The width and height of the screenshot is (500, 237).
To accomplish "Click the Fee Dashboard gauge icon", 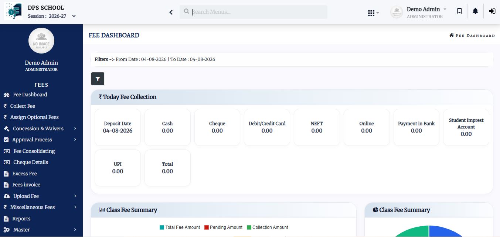I will (x=6, y=95).
